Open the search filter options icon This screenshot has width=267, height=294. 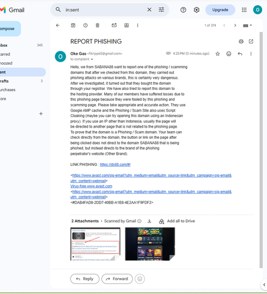point(161,9)
